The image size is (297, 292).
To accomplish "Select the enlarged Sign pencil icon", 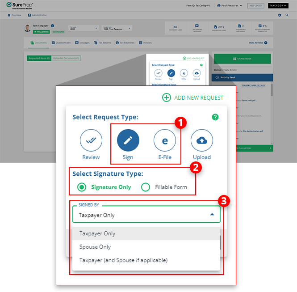I will (x=128, y=140).
